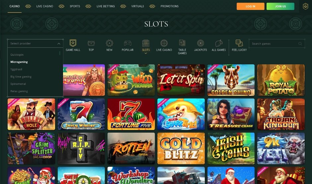Expand the Slots category chevron

(146, 53)
